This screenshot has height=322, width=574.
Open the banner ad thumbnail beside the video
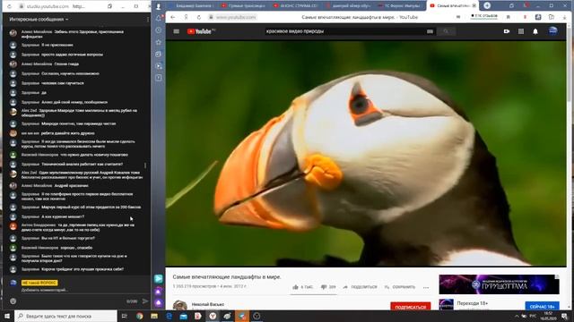click(x=499, y=284)
